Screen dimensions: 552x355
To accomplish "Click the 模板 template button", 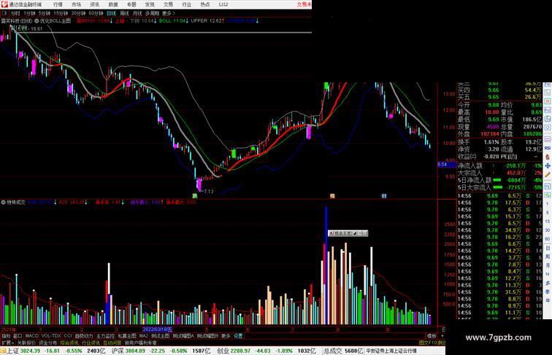I will click(x=432, y=336).
